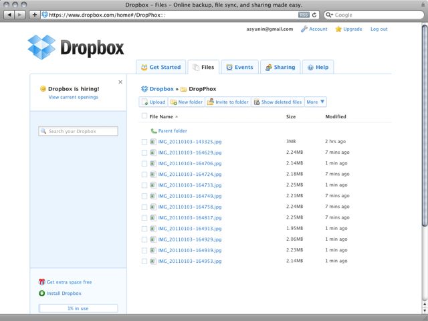Click the Upload button
This screenshot has width=428, height=321.
[x=153, y=102]
